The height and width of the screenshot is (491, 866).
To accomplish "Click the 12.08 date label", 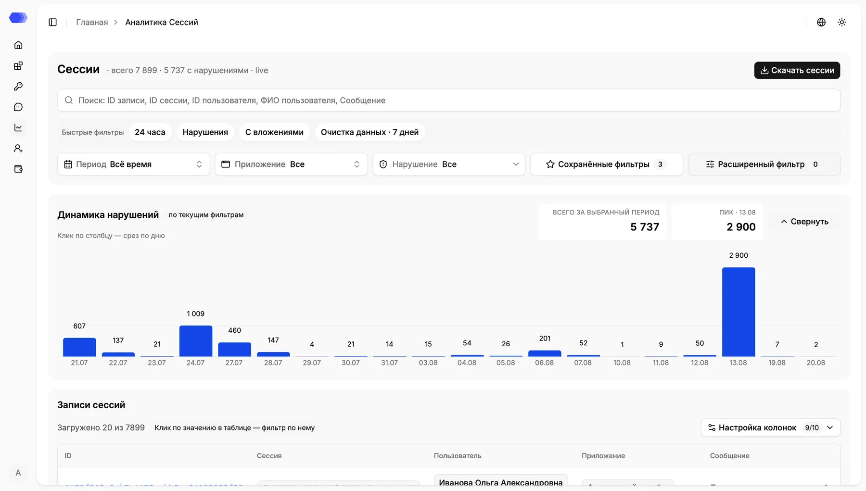I will tap(700, 363).
